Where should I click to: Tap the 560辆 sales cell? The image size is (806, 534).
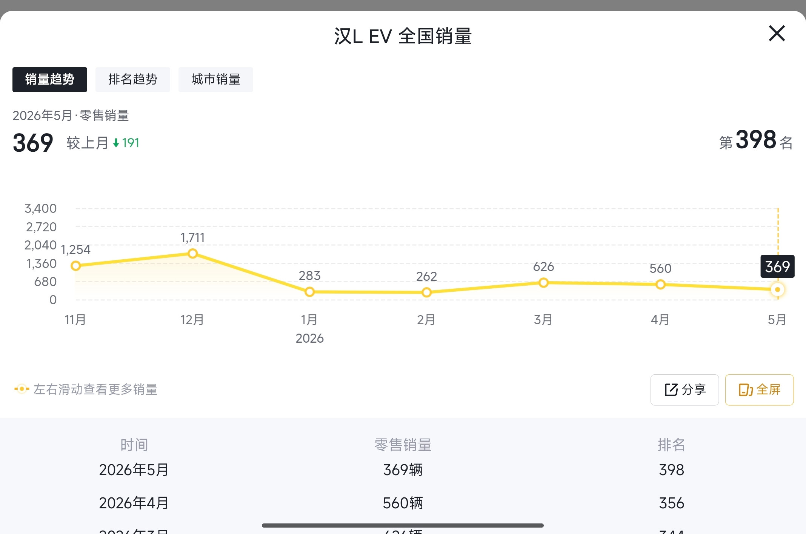point(403,503)
